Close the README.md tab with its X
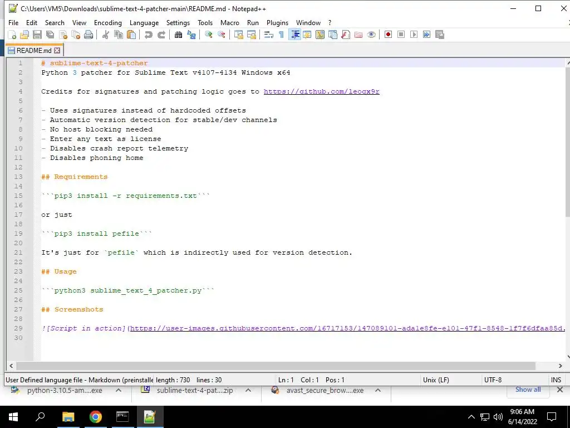The height and width of the screenshot is (428, 570). coord(57,51)
